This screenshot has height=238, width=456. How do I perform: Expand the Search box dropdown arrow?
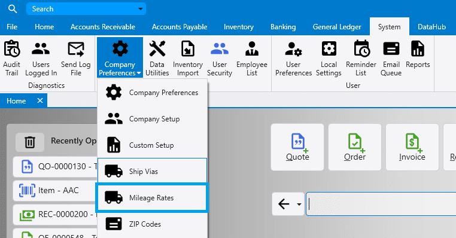coord(141,9)
